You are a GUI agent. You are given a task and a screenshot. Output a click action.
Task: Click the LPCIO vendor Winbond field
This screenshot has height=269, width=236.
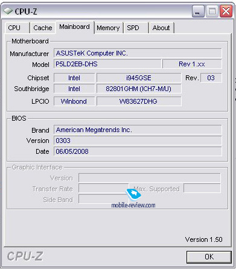(74, 101)
